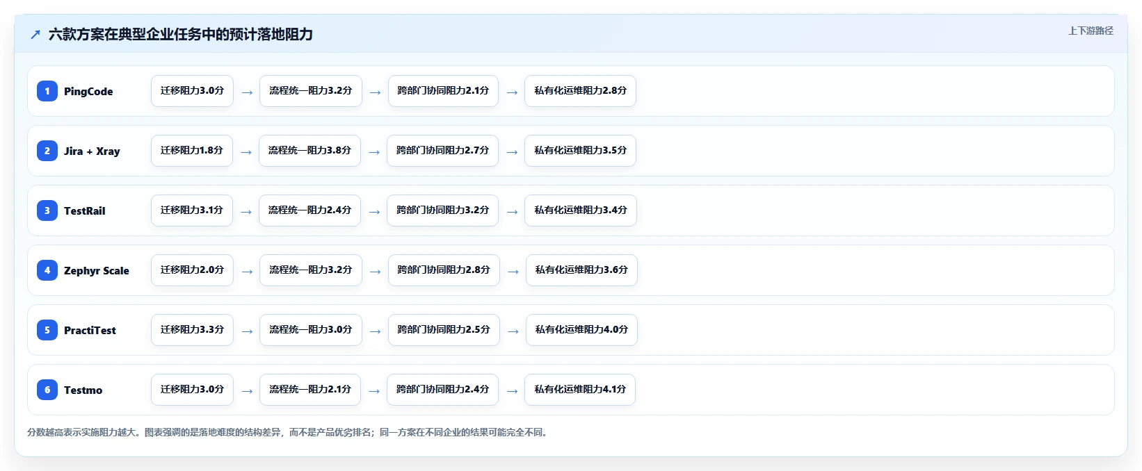Click PingCode's 迁移阻力3.0分 chip
Screen dimensions: 1142x471
coord(192,91)
